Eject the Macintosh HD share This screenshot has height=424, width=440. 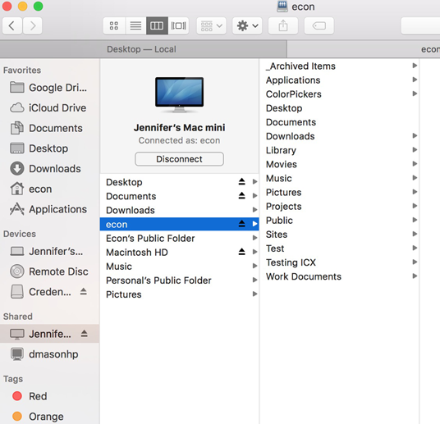pyautogui.click(x=241, y=252)
